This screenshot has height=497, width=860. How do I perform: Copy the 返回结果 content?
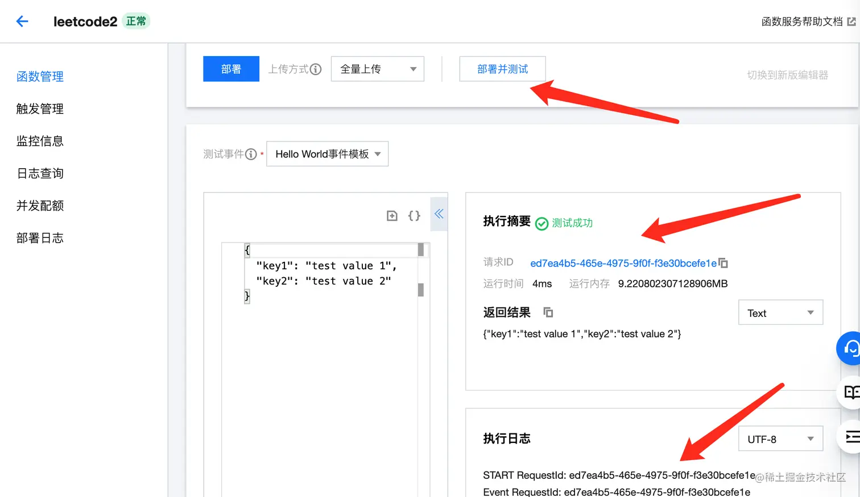548,312
